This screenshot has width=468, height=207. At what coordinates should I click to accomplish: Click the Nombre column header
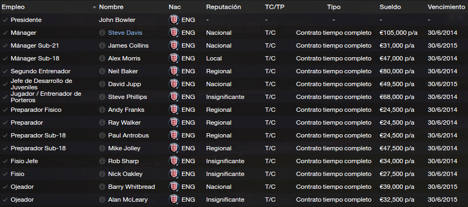[111, 7]
